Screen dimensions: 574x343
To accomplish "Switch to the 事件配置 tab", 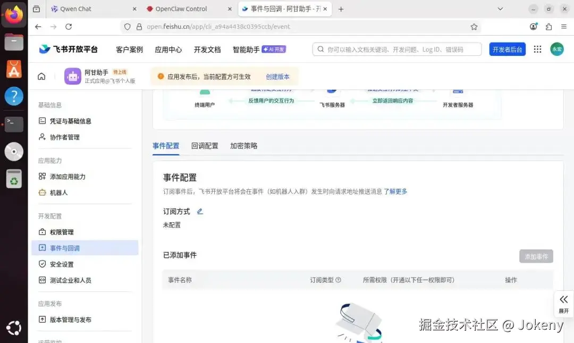I will point(166,146).
